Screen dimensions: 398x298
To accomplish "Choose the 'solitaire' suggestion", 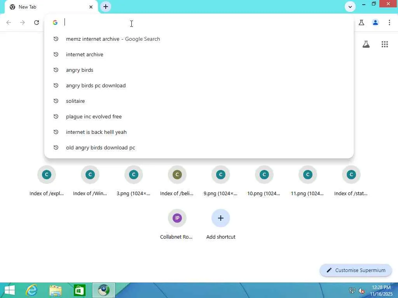I will (199, 101).
